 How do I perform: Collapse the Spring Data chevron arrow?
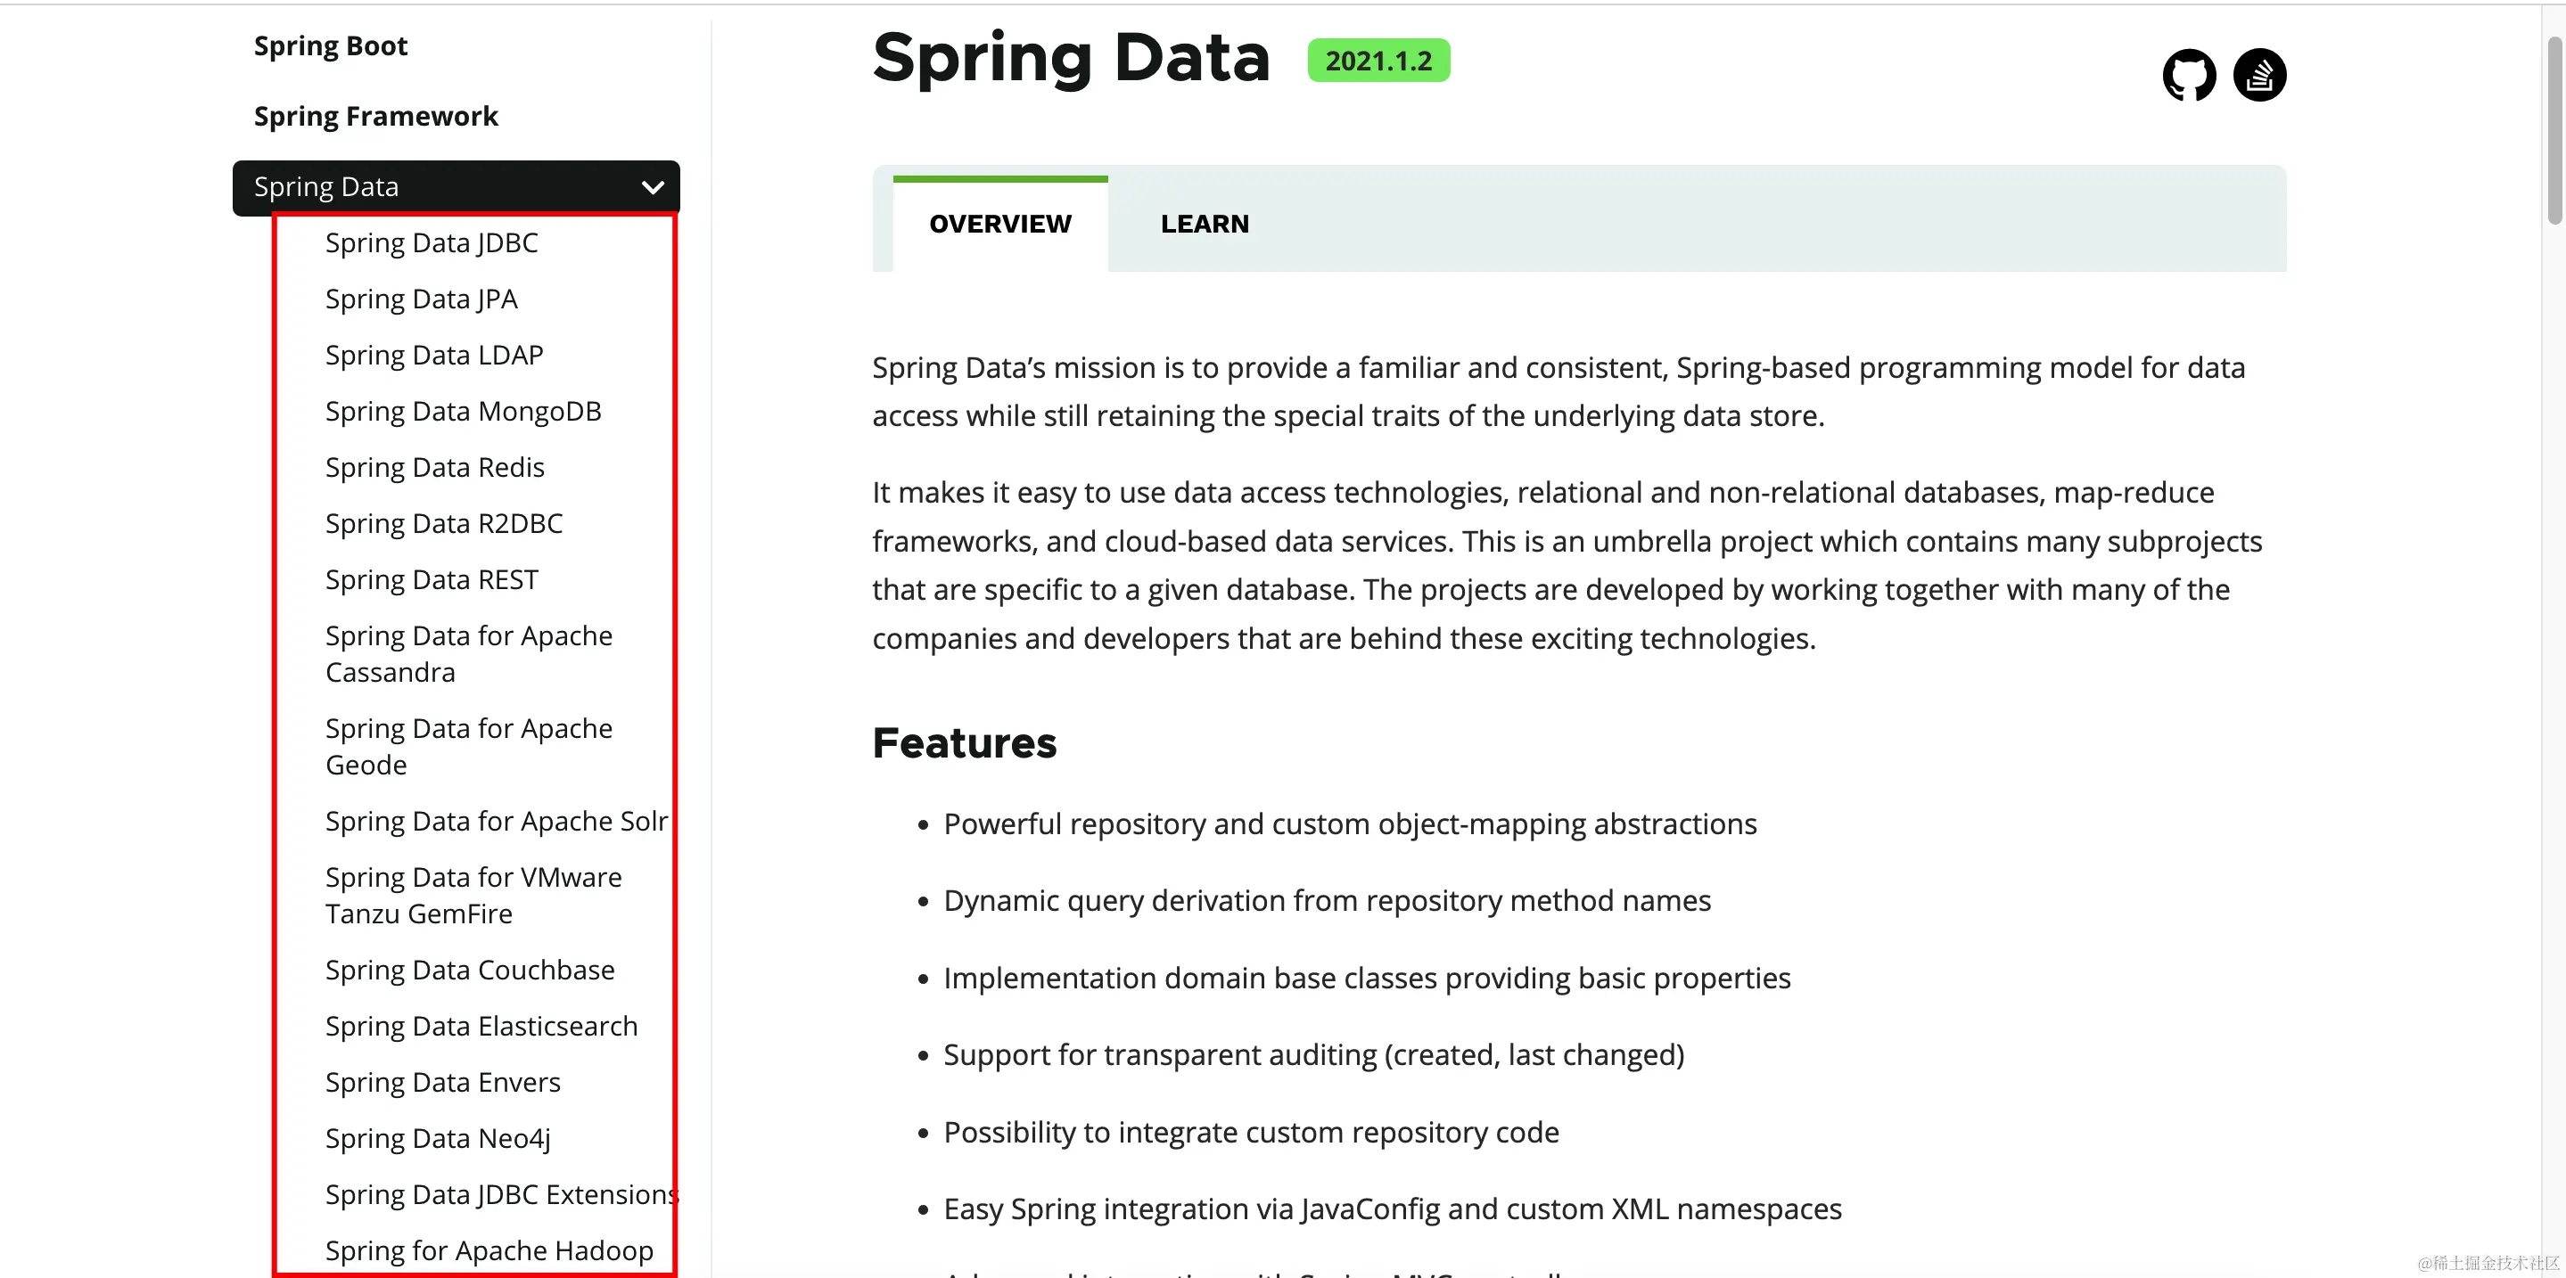click(x=653, y=187)
